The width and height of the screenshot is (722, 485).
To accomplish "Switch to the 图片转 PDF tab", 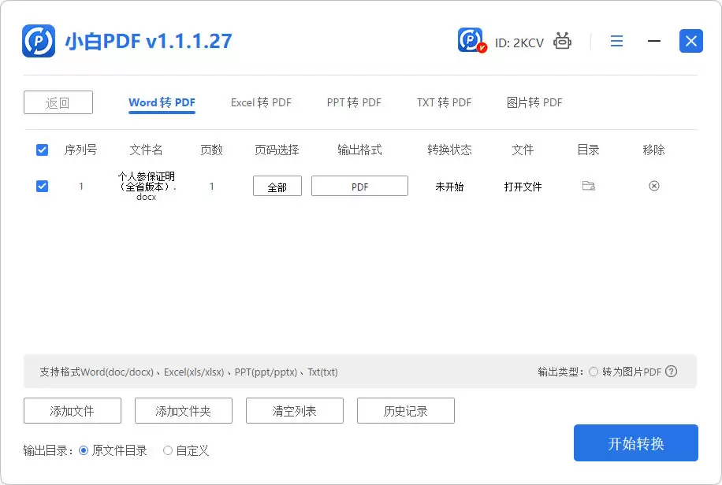I will tap(534, 102).
